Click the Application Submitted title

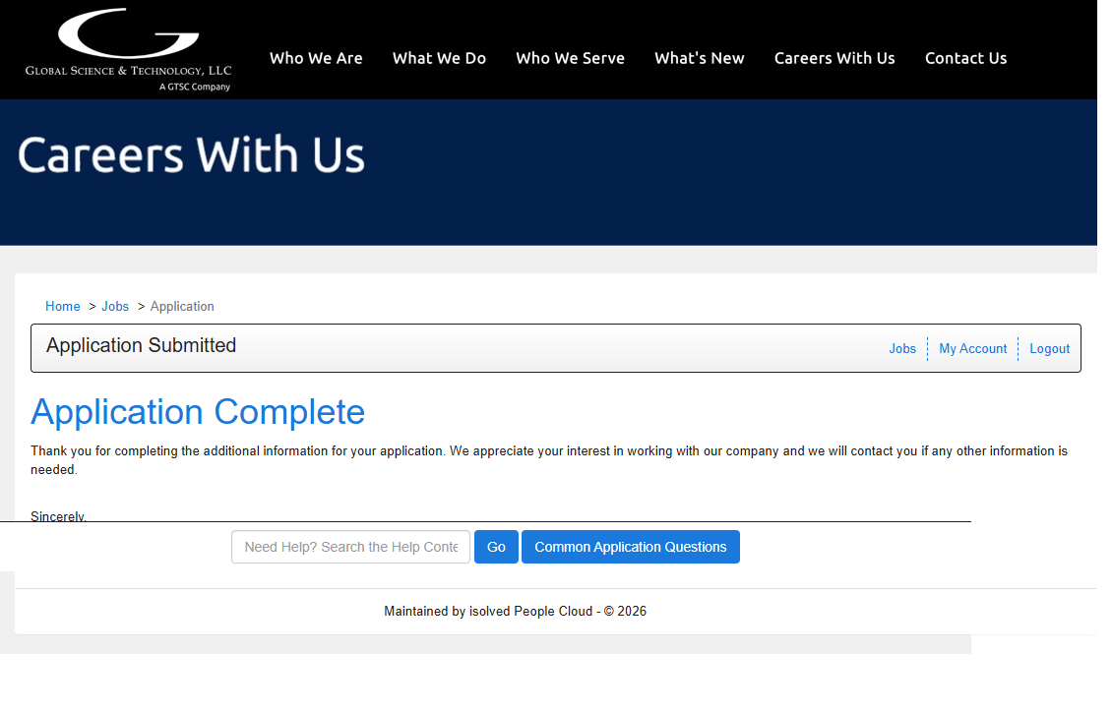(141, 345)
